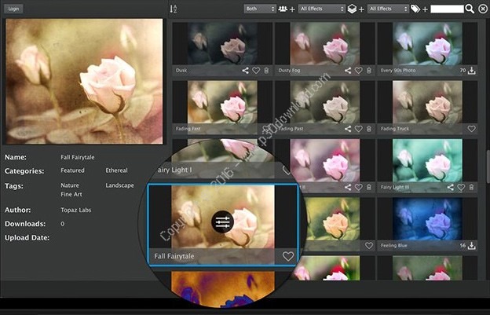
Task: Download the Every 90s Photo preset
Action: (x=472, y=71)
